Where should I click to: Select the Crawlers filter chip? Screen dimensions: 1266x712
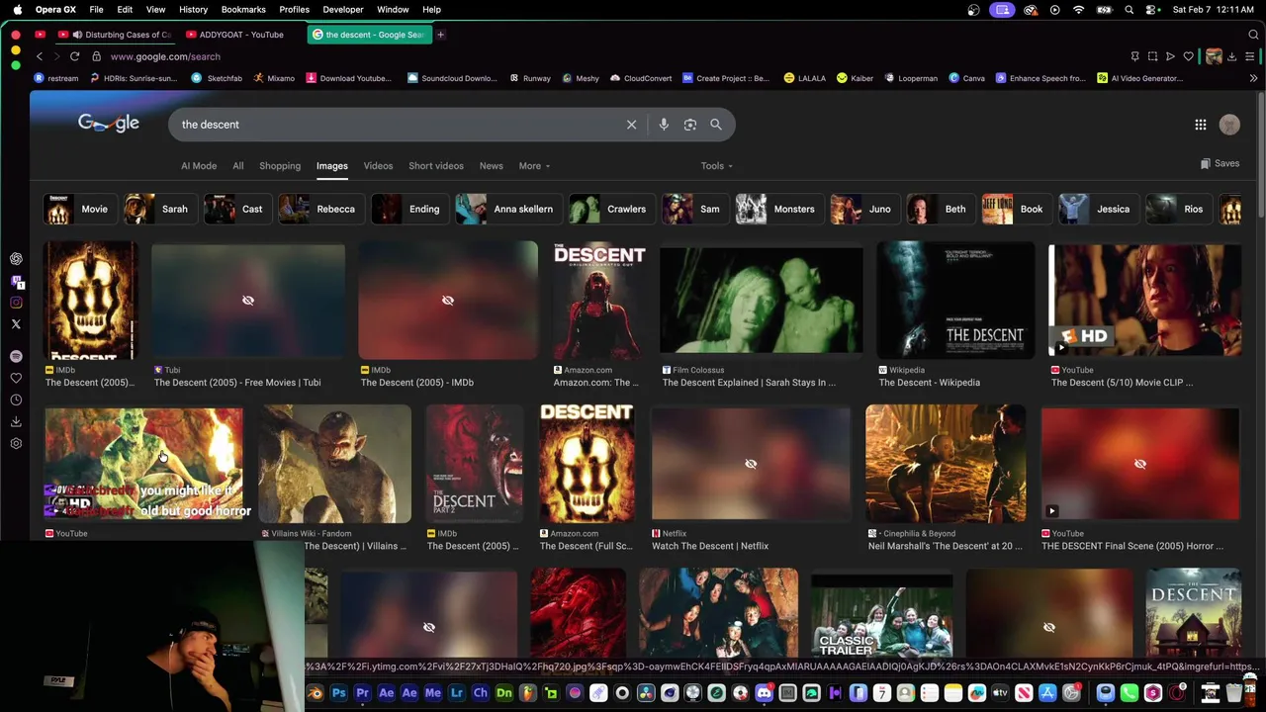coord(610,209)
